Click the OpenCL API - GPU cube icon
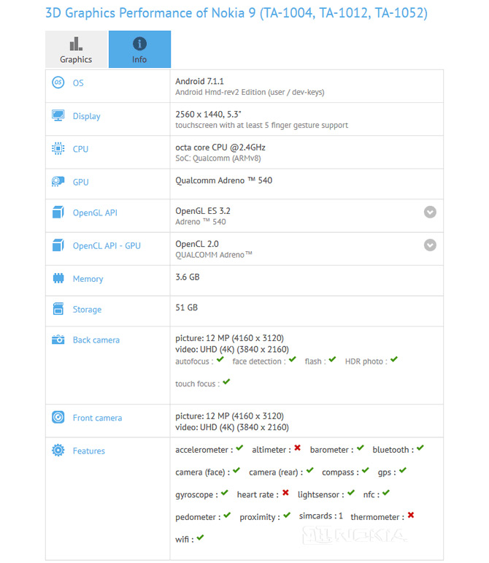489x563 pixels. (x=58, y=245)
